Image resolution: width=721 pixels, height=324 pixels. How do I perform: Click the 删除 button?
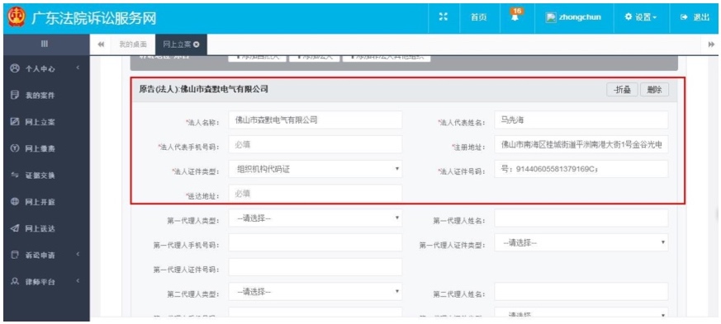click(x=654, y=90)
